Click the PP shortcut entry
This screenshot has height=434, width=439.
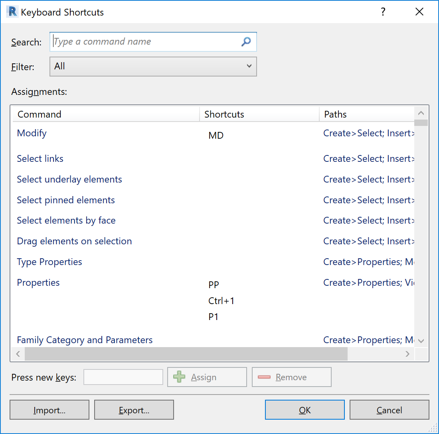(214, 285)
